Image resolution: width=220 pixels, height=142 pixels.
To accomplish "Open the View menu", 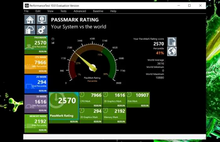I will tap(50, 11).
